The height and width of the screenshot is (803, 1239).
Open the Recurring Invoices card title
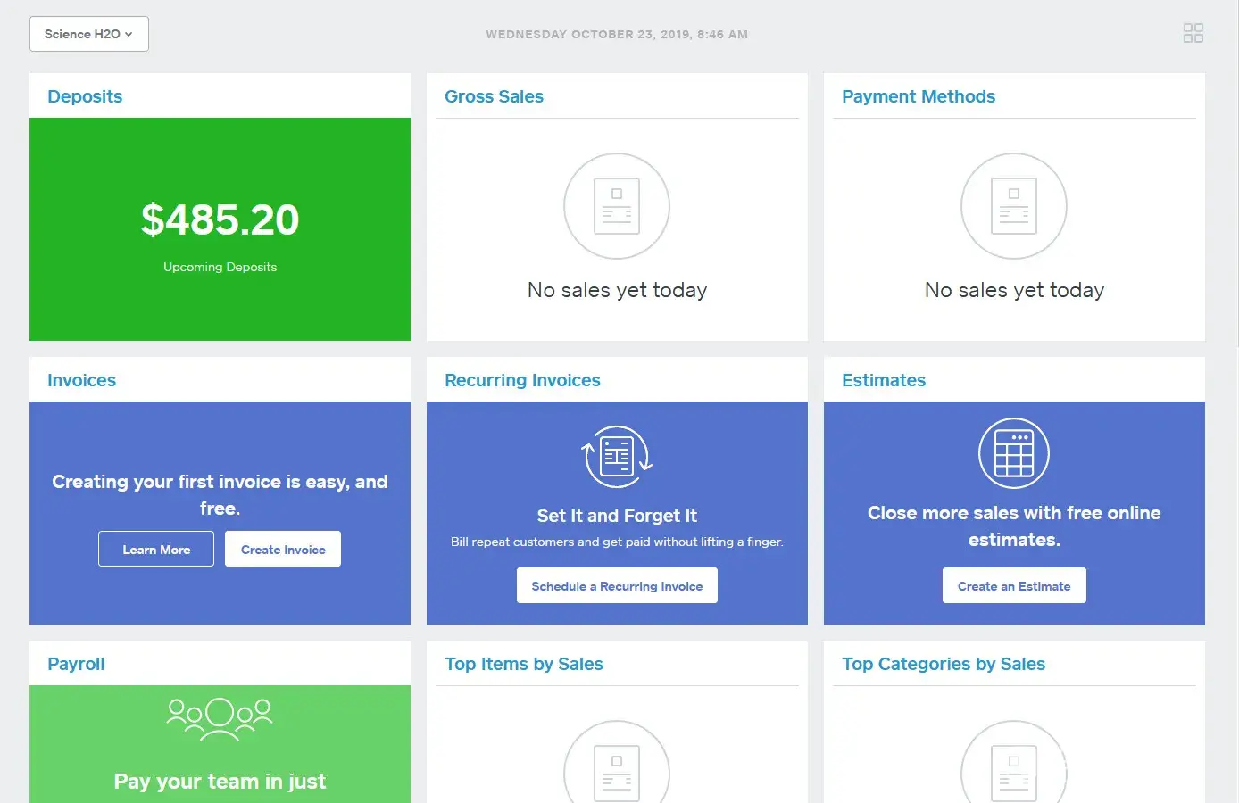[522, 380]
